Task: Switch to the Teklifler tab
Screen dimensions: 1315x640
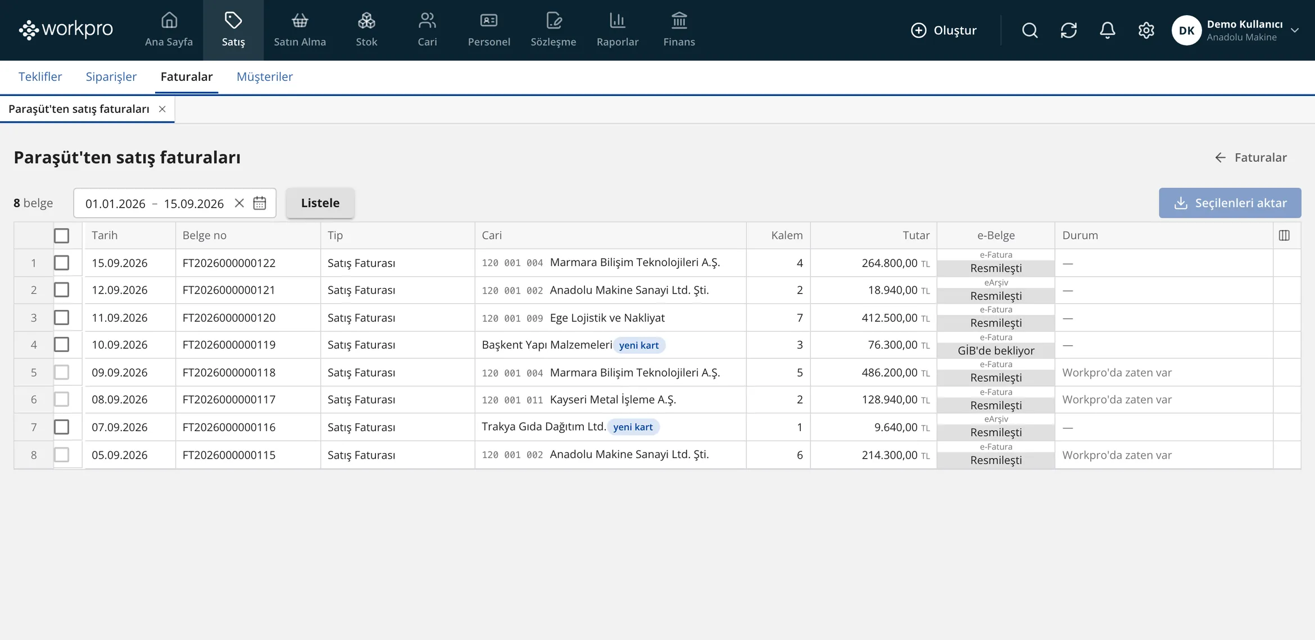Action: 40,77
